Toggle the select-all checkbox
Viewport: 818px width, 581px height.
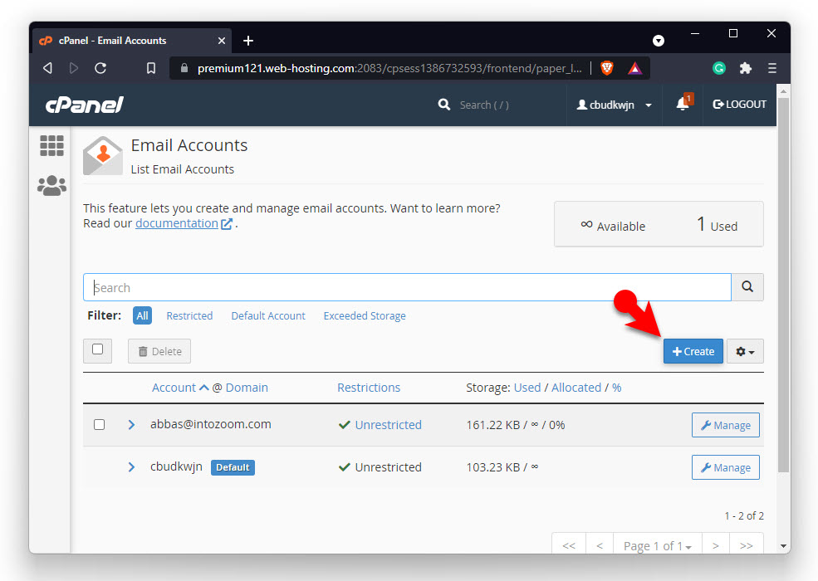coord(97,349)
